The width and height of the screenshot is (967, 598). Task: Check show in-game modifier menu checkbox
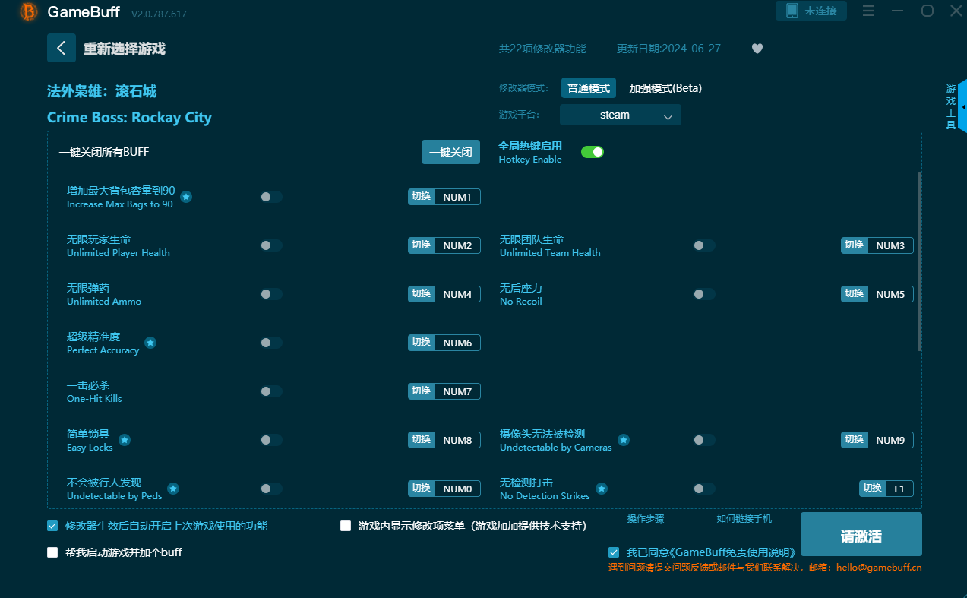click(346, 526)
